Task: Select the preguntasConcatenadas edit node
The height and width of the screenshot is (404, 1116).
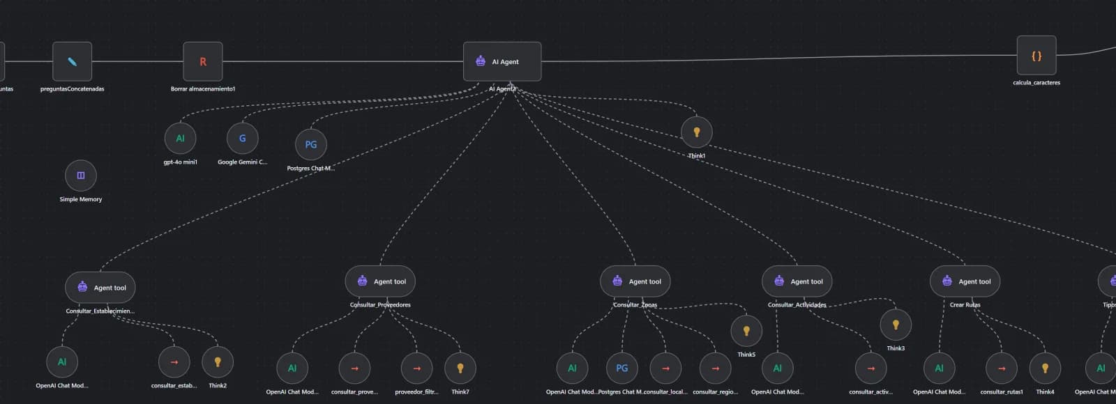Action: [x=73, y=61]
